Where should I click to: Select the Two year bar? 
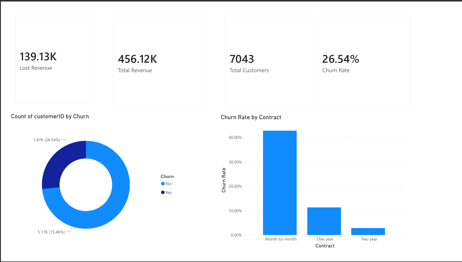(368, 231)
